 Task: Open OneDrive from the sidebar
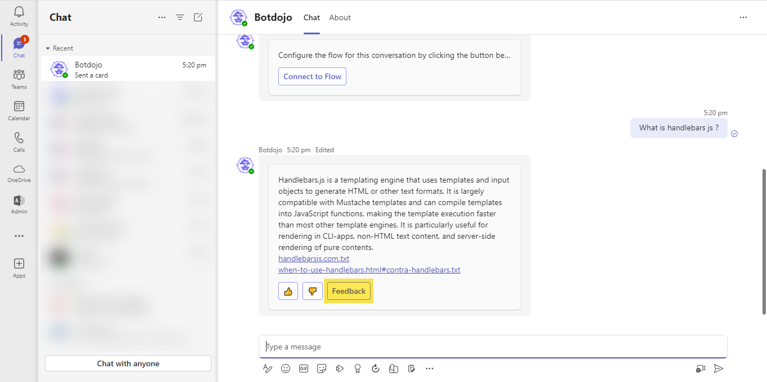[x=19, y=174]
